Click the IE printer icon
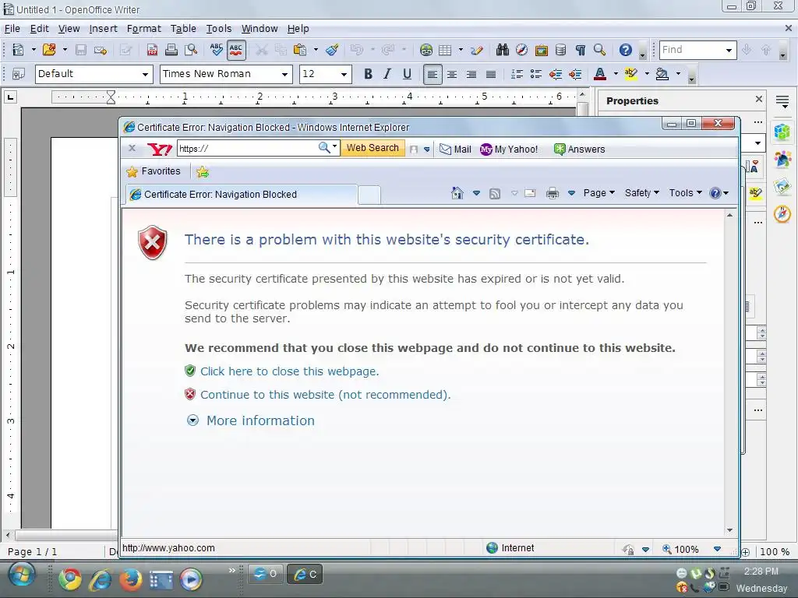This screenshot has width=798, height=598. click(x=553, y=193)
